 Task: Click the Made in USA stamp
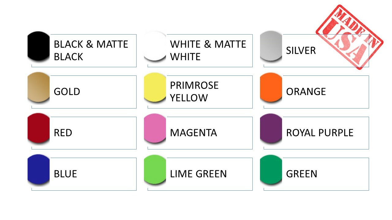[x=349, y=37]
